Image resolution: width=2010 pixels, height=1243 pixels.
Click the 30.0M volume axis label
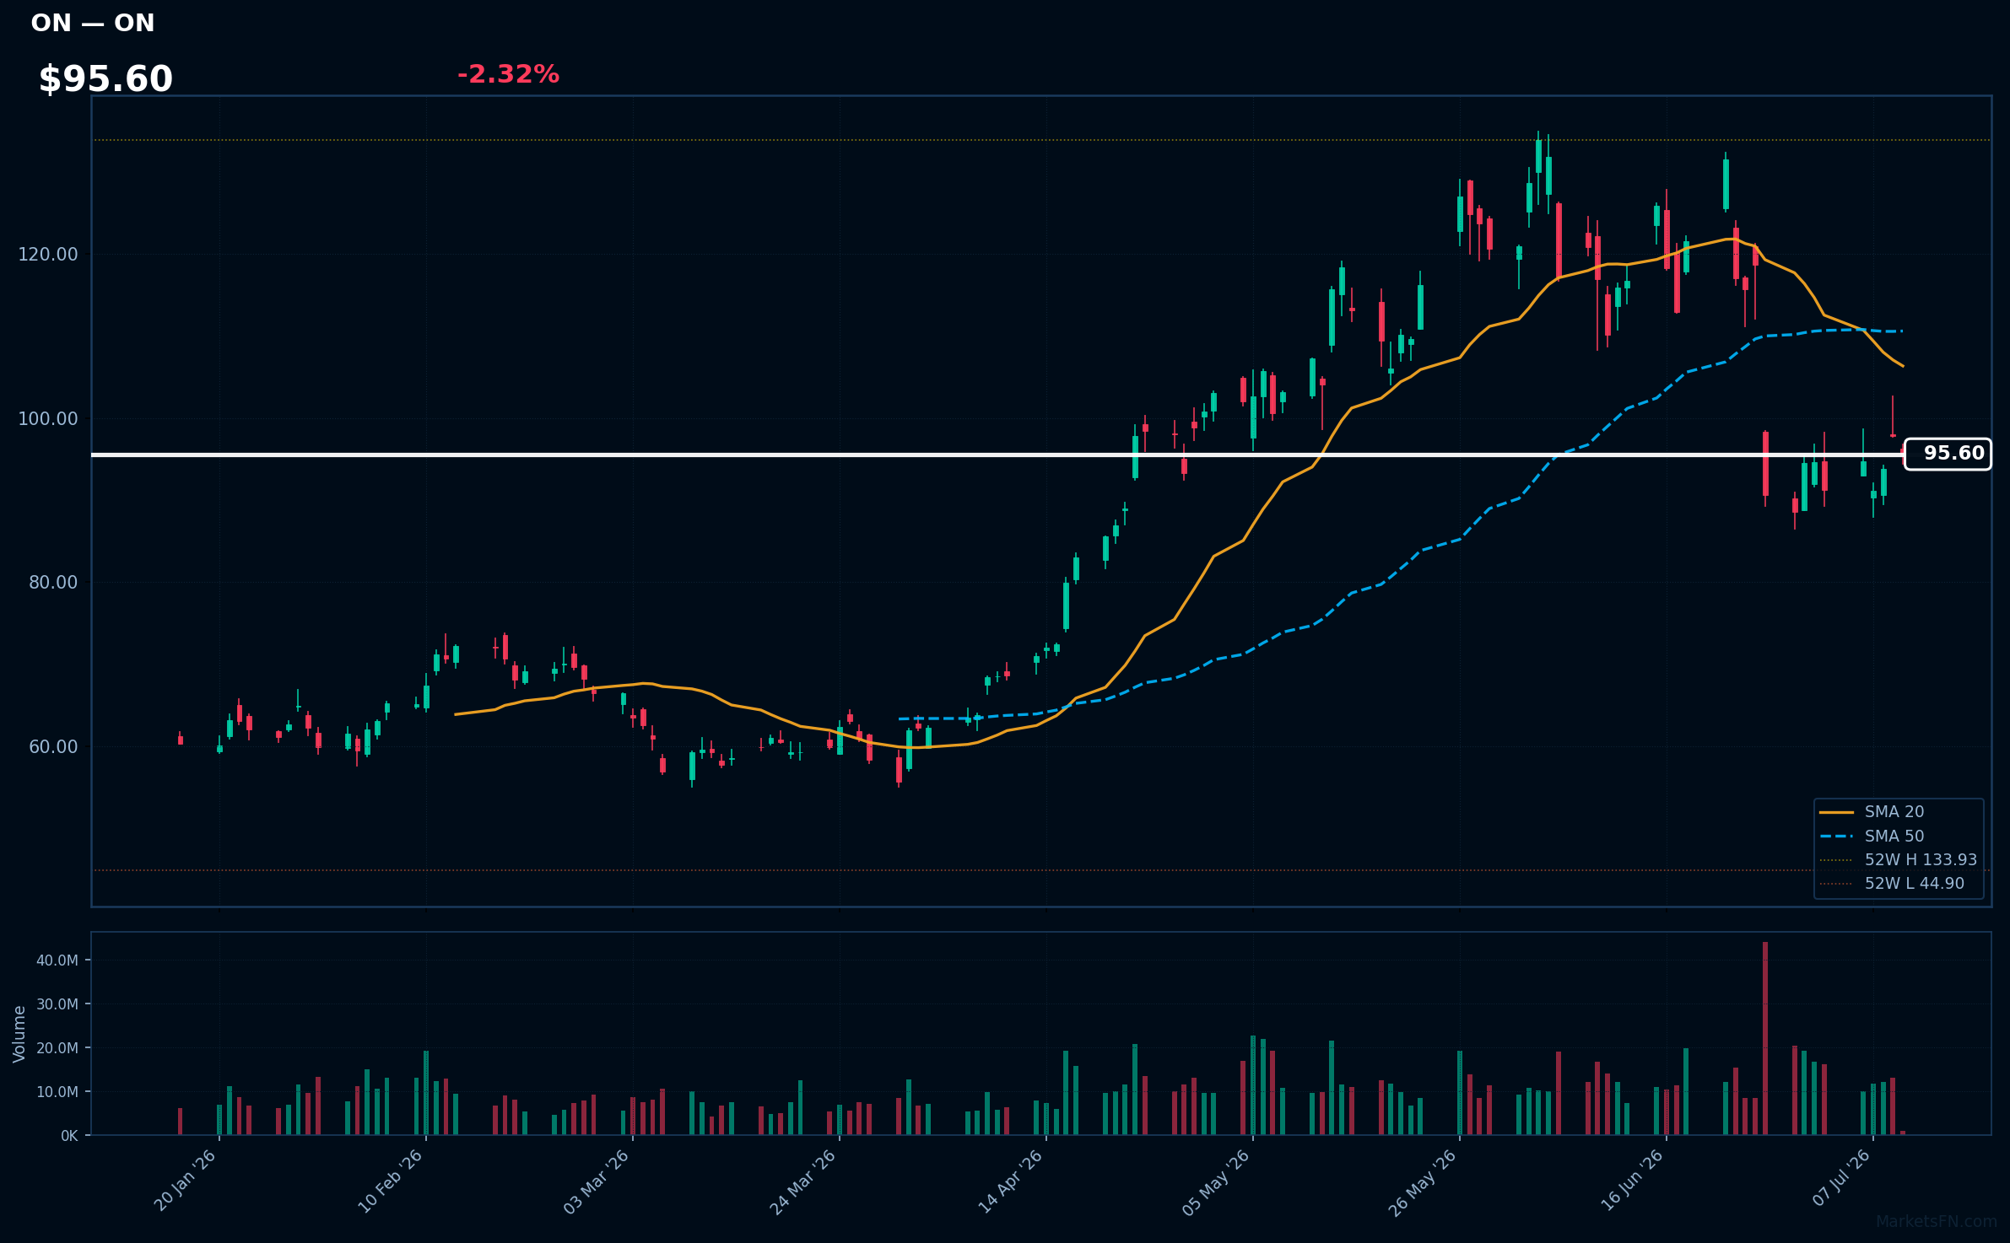pyautogui.click(x=57, y=1004)
